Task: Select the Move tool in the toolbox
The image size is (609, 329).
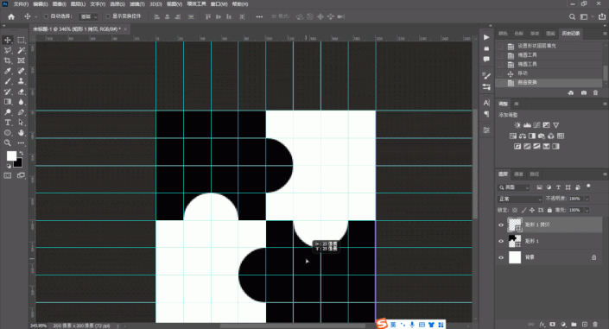Action: (x=8, y=40)
